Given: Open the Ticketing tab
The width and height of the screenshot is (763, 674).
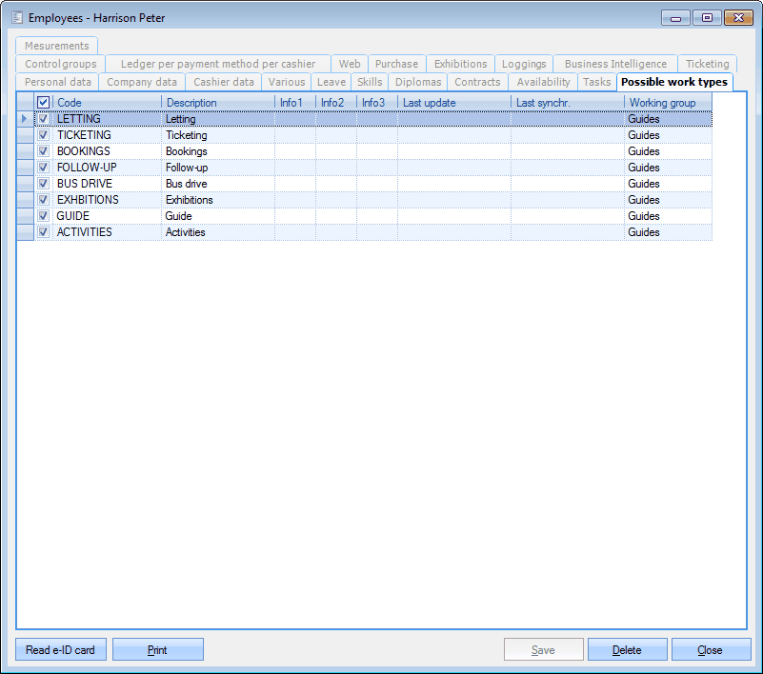Looking at the screenshot, I should coord(706,64).
